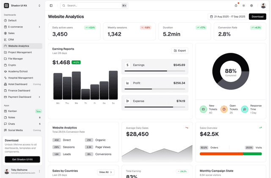This screenshot has width=271, height=178.
Task: Click the Sunday bar in earnings chart
Action: [113, 85]
